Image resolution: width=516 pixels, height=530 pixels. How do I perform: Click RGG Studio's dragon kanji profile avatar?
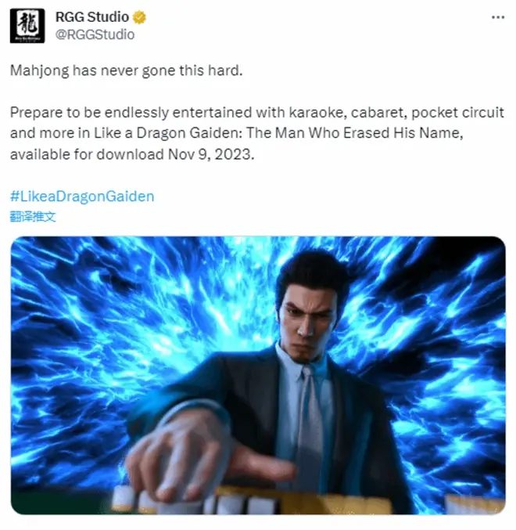(x=27, y=26)
